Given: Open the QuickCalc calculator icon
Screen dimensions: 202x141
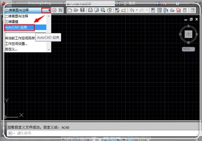Looking at the screenshot, I should click(185, 10).
